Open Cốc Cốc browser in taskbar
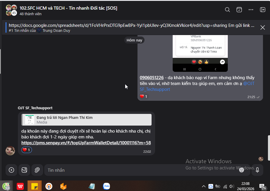The width and height of the screenshot is (270, 191). click(x=6, y=186)
